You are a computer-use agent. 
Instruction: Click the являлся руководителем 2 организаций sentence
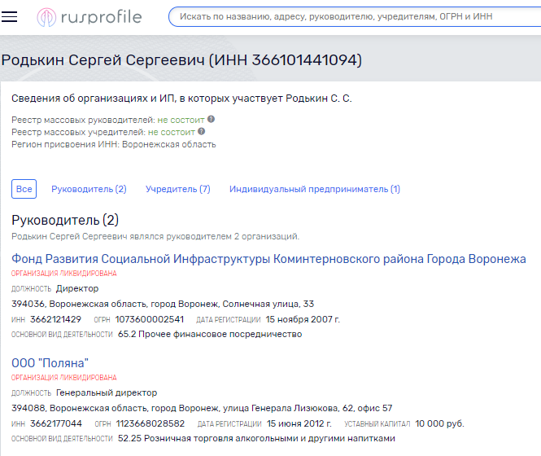tap(155, 236)
